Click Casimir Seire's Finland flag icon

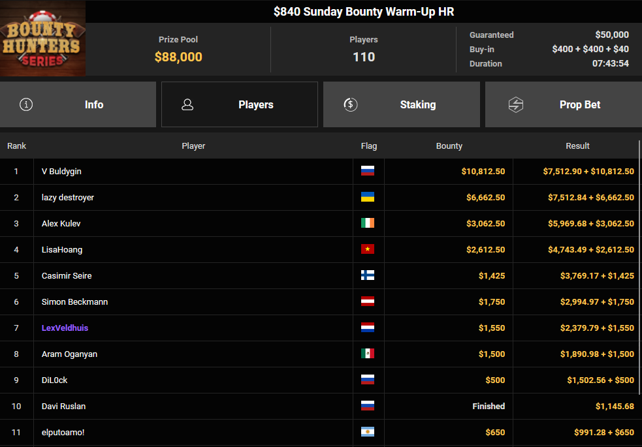[368, 275]
